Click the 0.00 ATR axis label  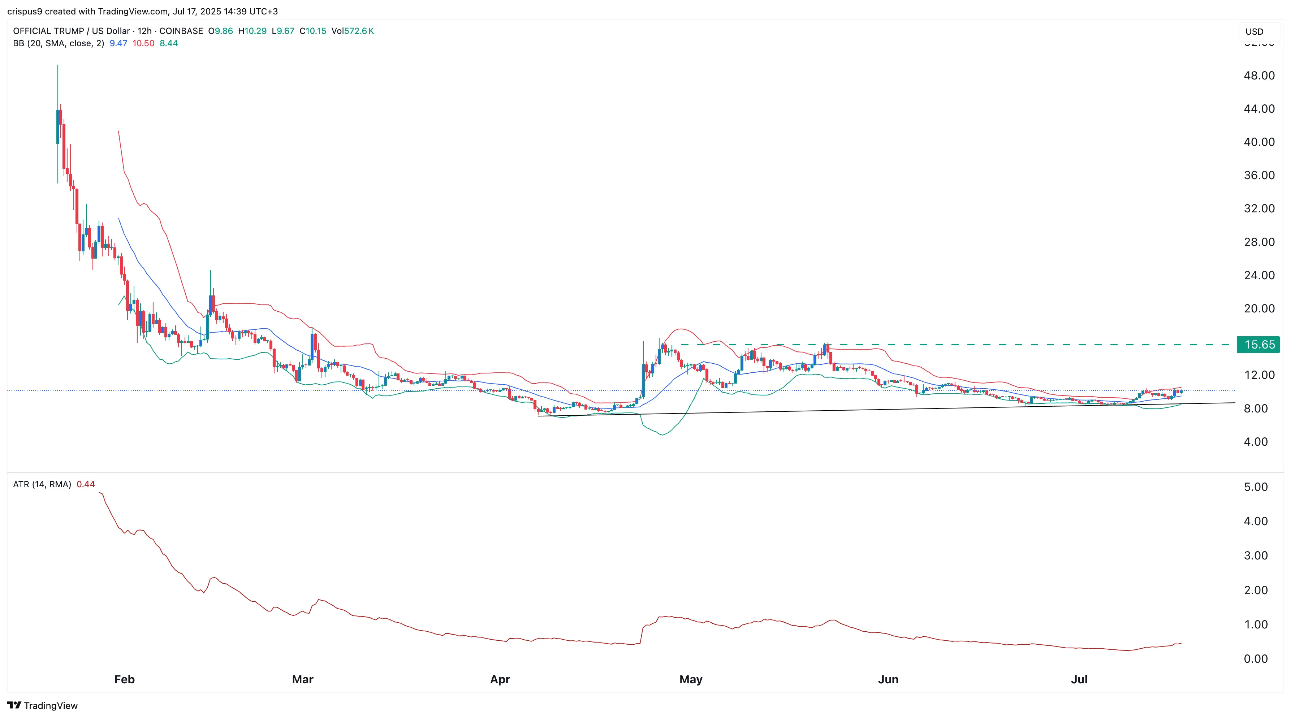pyautogui.click(x=1255, y=659)
